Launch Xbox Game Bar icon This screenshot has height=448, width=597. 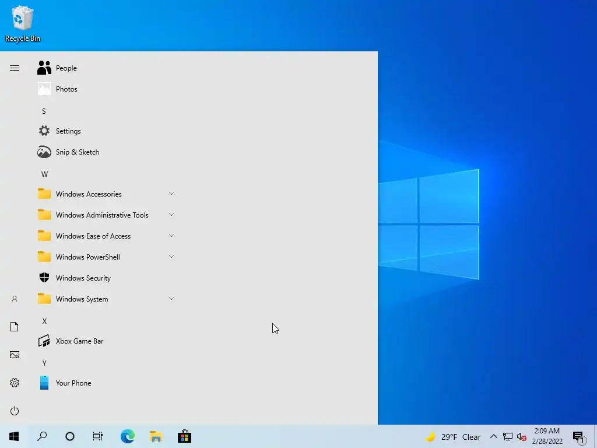(44, 341)
